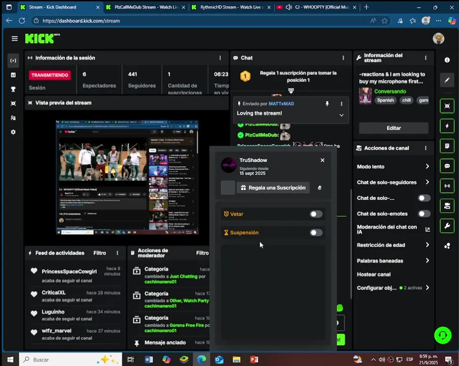Screen dimensions: 459x366
Task: Click PrincessSpaceCowgirl in activity feed
Action: (69, 271)
